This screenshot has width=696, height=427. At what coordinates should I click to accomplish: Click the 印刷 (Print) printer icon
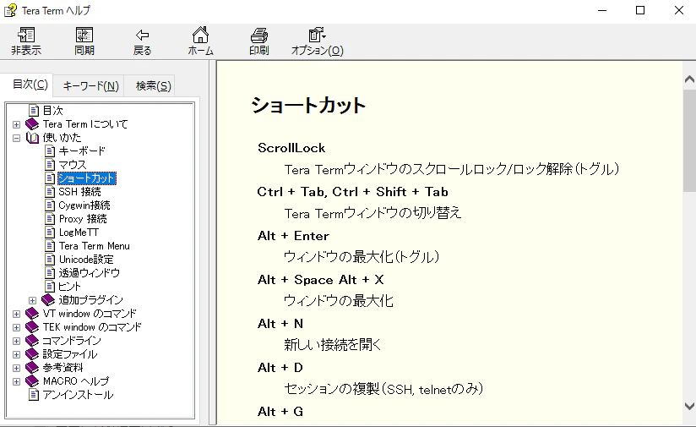(x=258, y=36)
